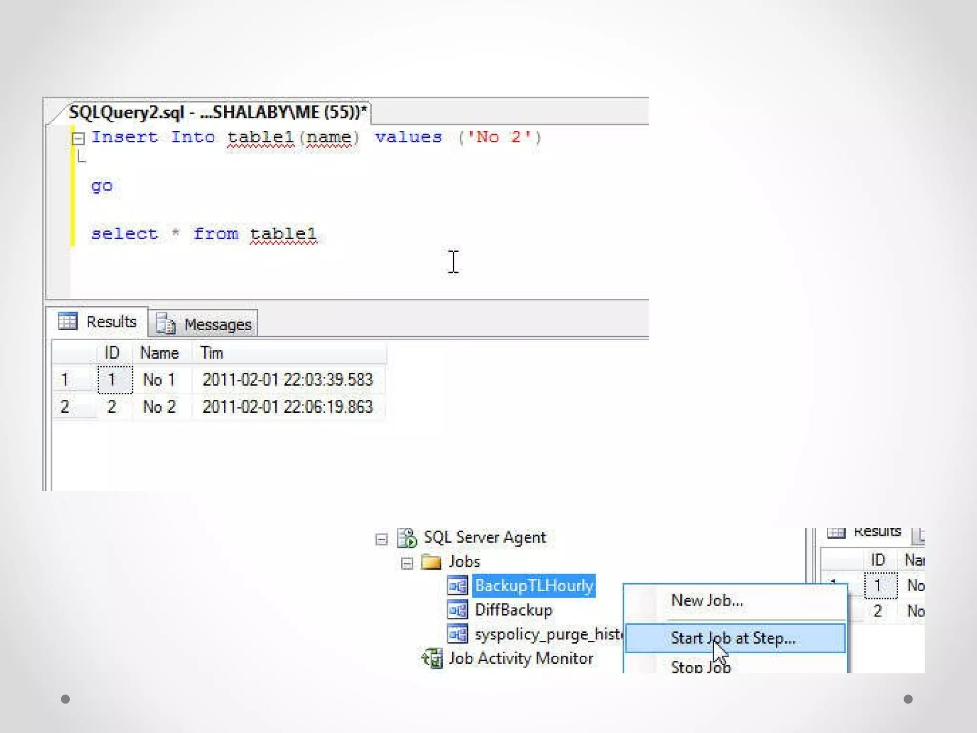Click the Messages tab document icon

166,324
